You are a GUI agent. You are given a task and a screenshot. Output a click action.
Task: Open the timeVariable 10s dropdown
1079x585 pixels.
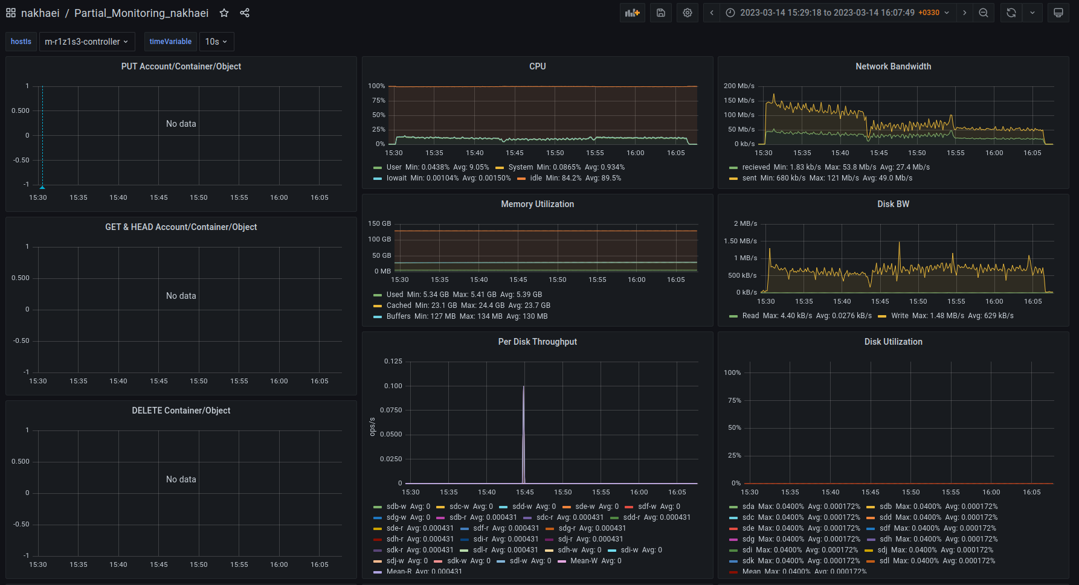216,42
